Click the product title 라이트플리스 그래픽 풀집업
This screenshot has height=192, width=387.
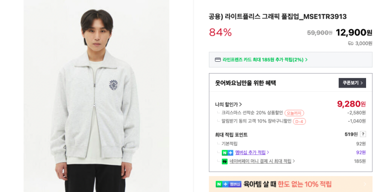(277, 17)
